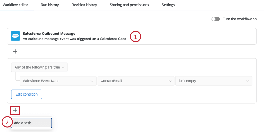264x132 pixels.
Task: Expand the Salesforce Event Data dropdown
Action: click(58, 81)
